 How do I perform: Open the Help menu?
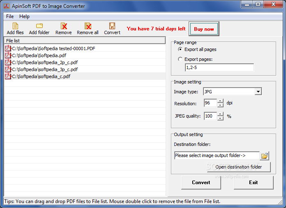24,16
